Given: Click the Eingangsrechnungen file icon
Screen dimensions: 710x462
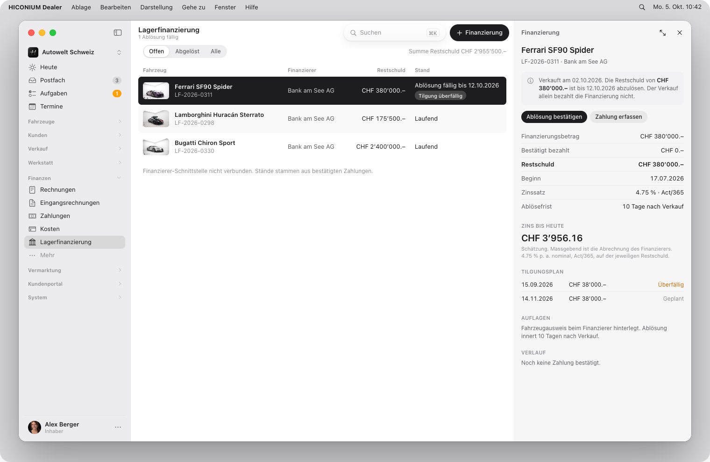Looking at the screenshot, I should click(x=32, y=203).
